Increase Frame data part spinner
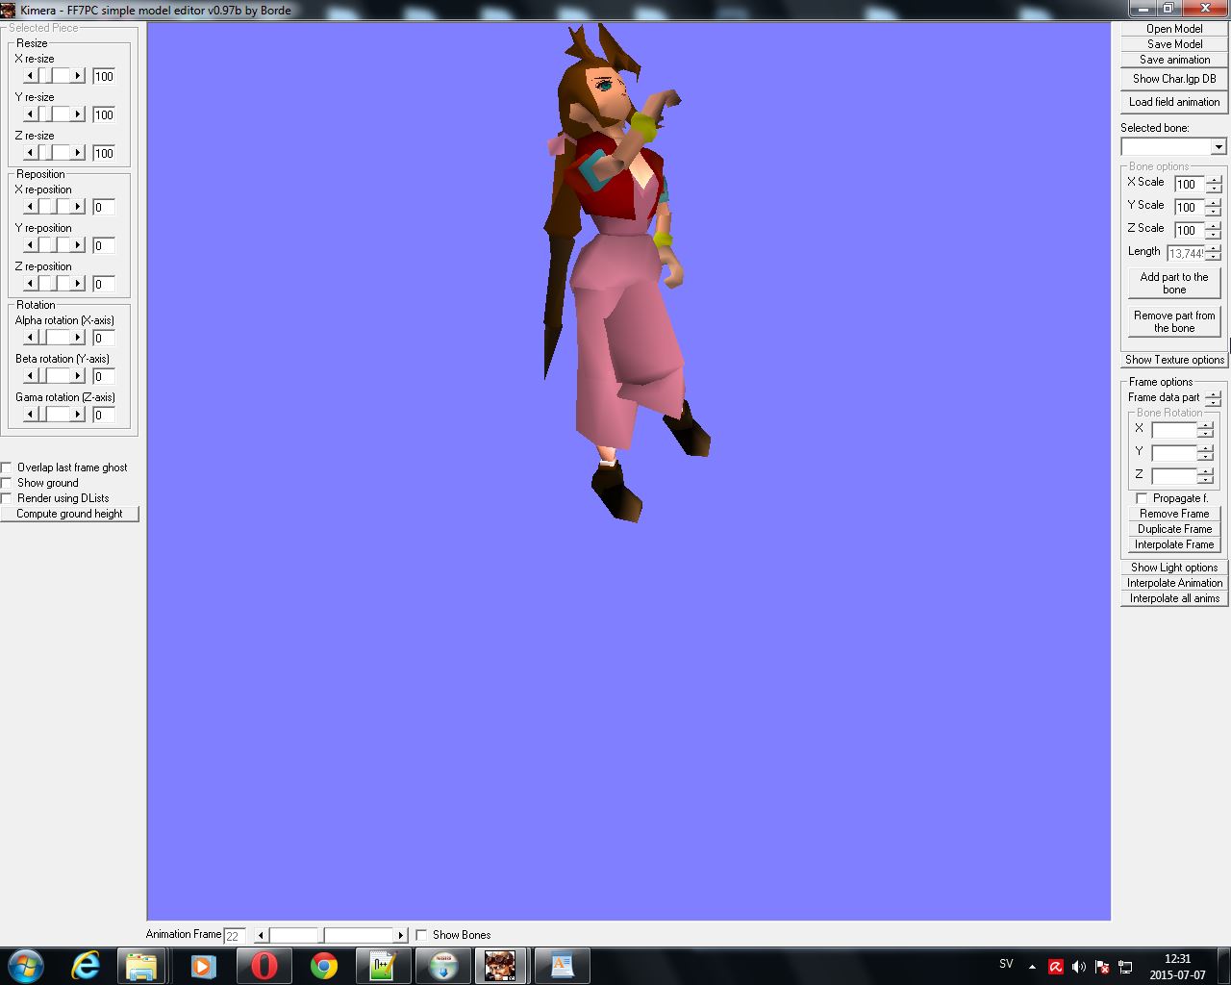The width and height of the screenshot is (1231, 985). click(1214, 393)
